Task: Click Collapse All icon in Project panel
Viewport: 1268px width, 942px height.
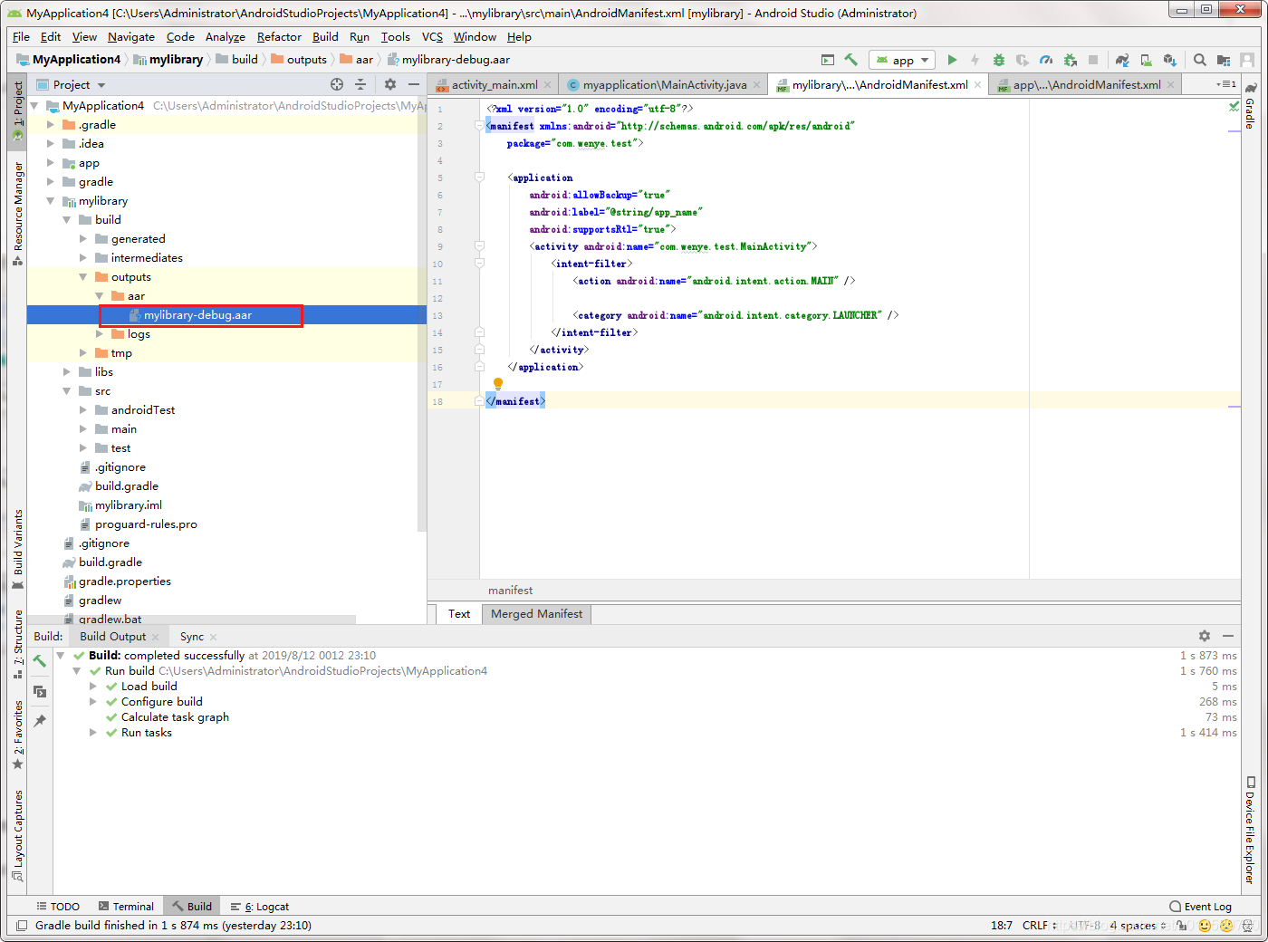Action: click(360, 84)
